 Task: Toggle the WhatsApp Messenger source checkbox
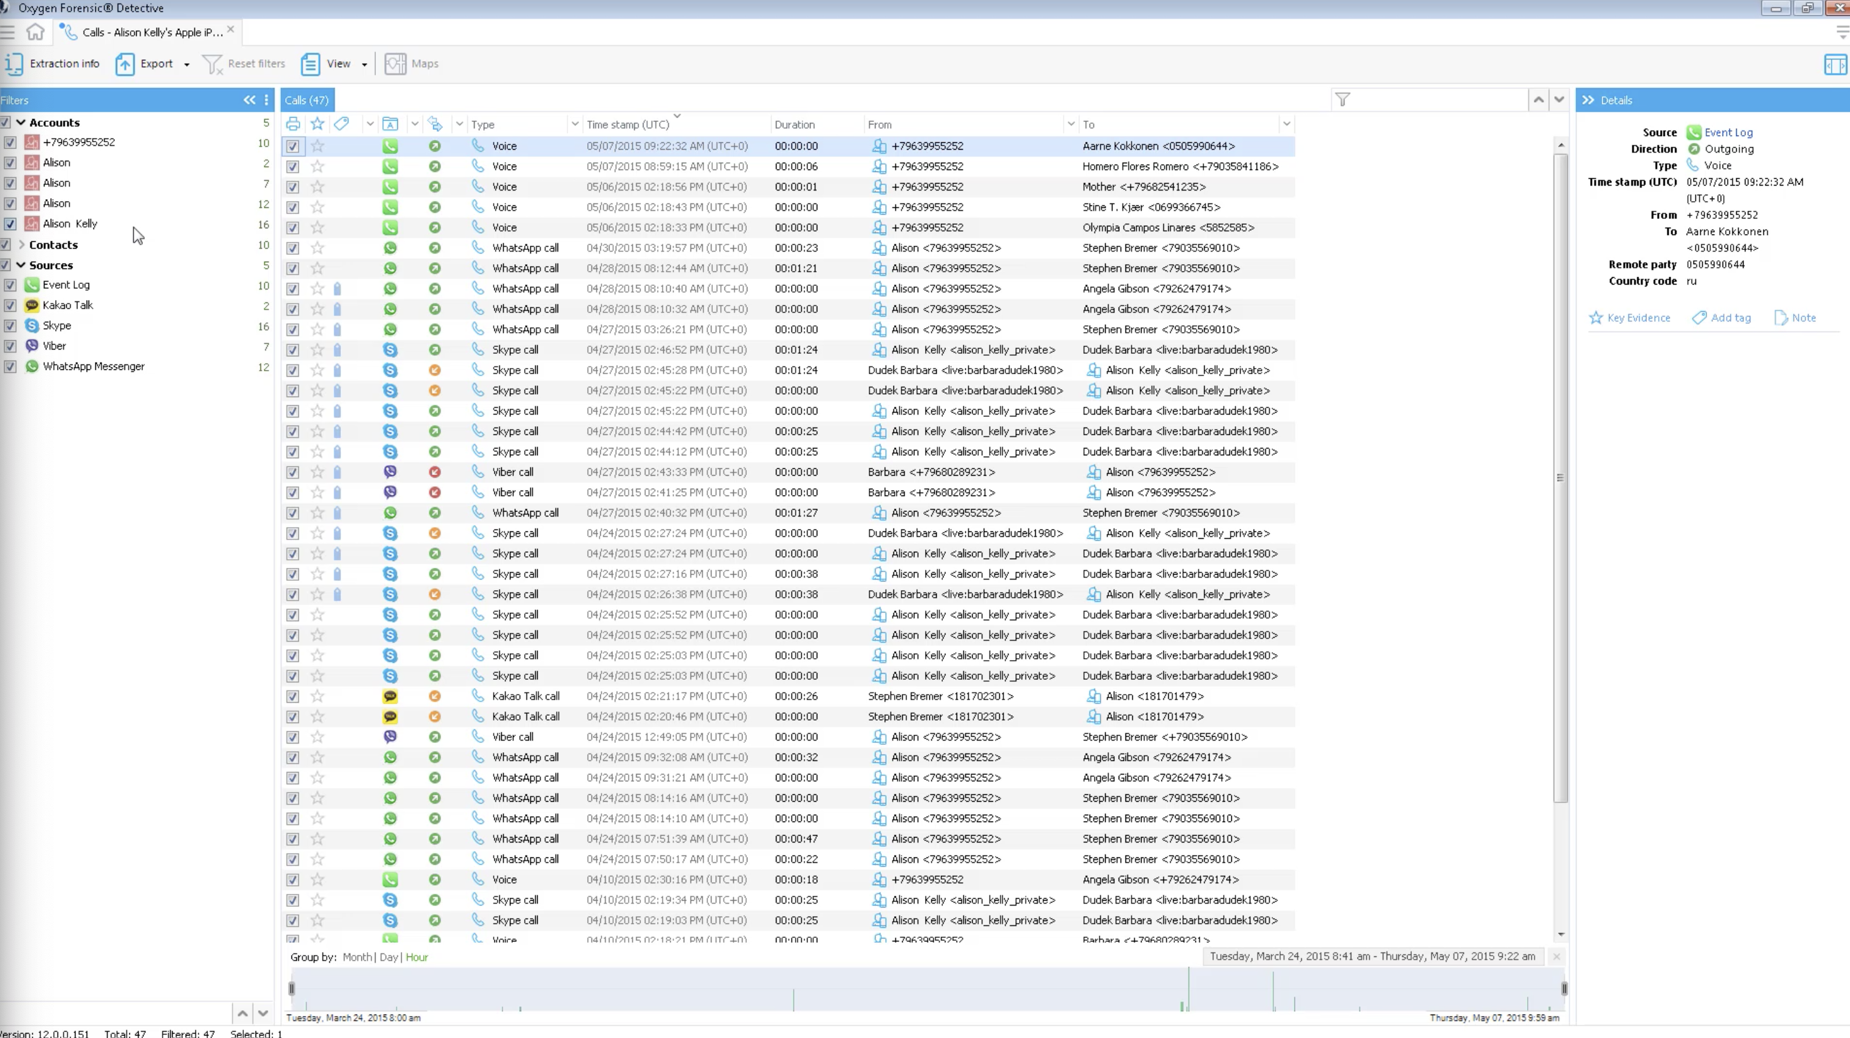(x=10, y=366)
